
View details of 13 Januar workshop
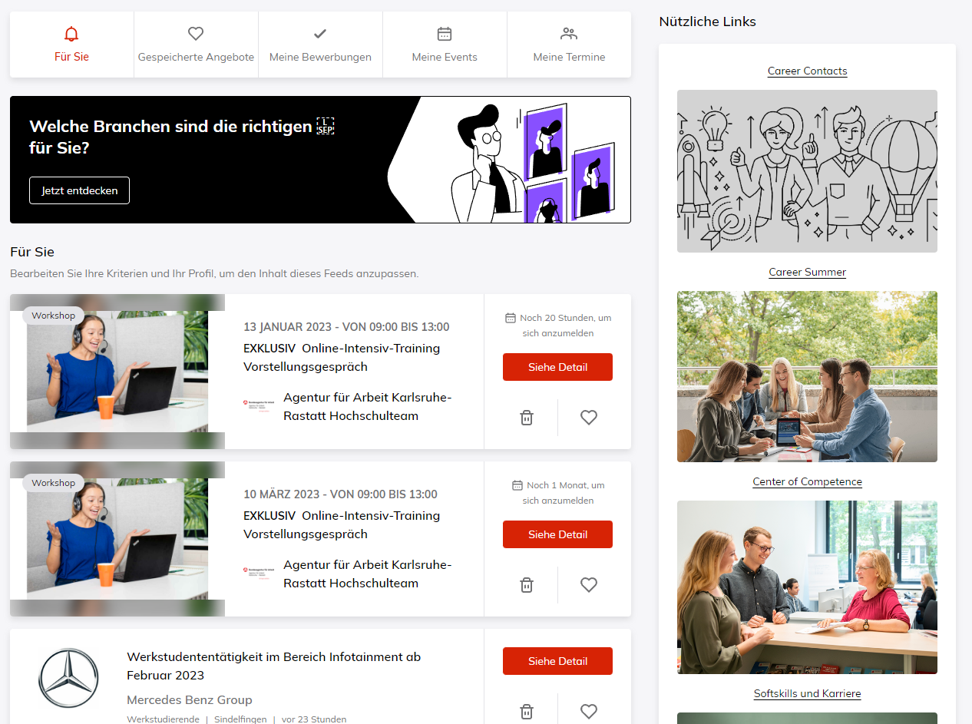coord(557,367)
